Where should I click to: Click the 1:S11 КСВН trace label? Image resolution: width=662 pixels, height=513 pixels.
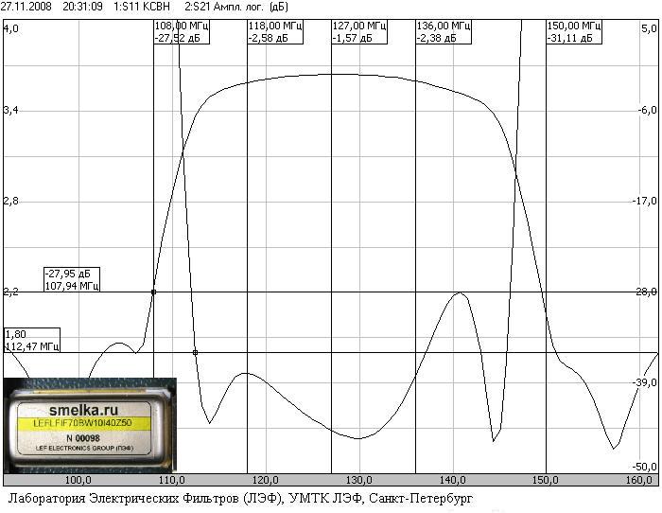[142, 7]
